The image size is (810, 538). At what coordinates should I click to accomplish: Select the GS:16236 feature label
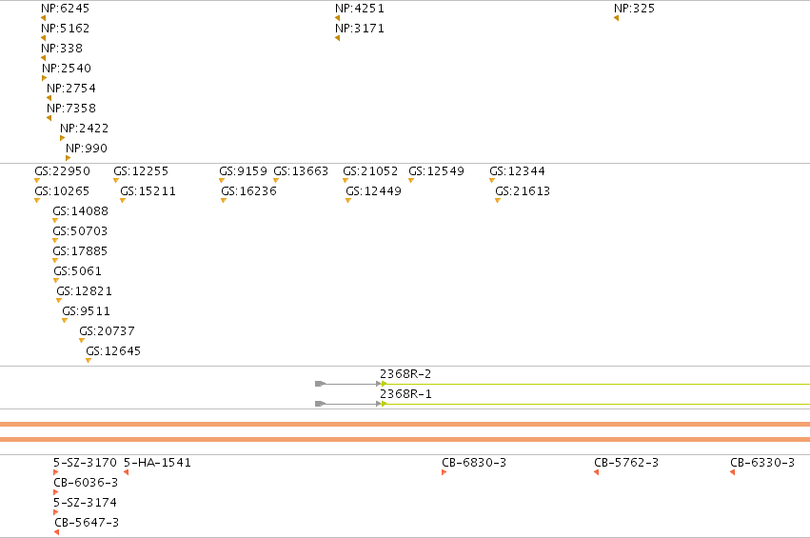249,191
